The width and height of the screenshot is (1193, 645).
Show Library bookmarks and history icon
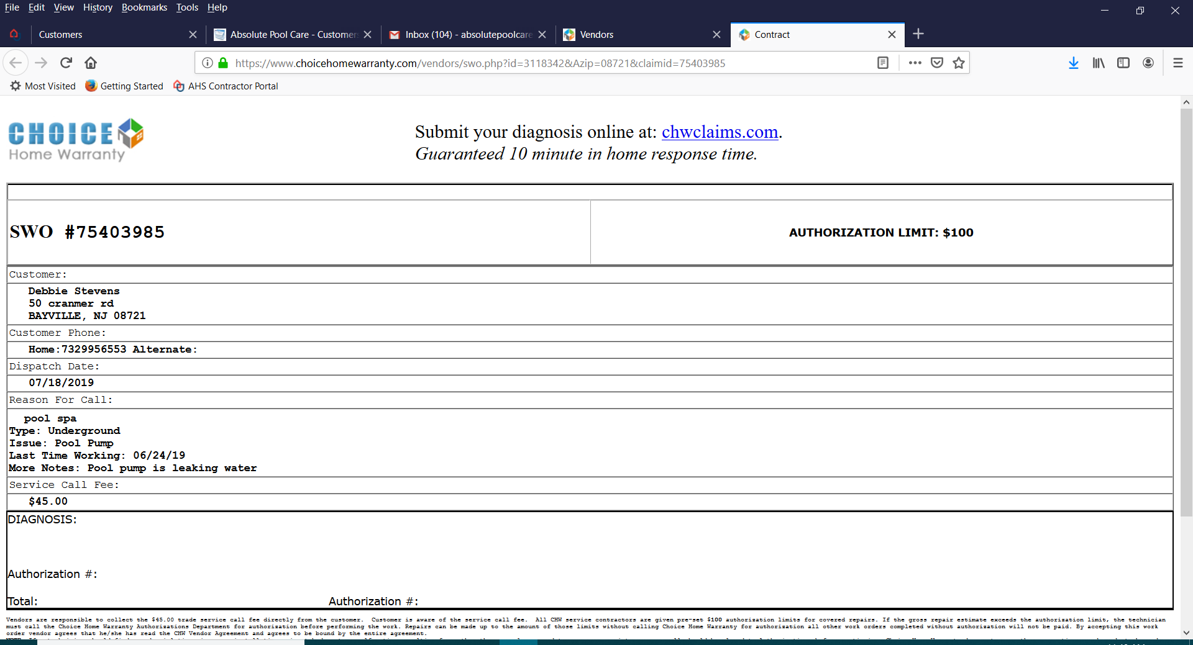coord(1099,63)
